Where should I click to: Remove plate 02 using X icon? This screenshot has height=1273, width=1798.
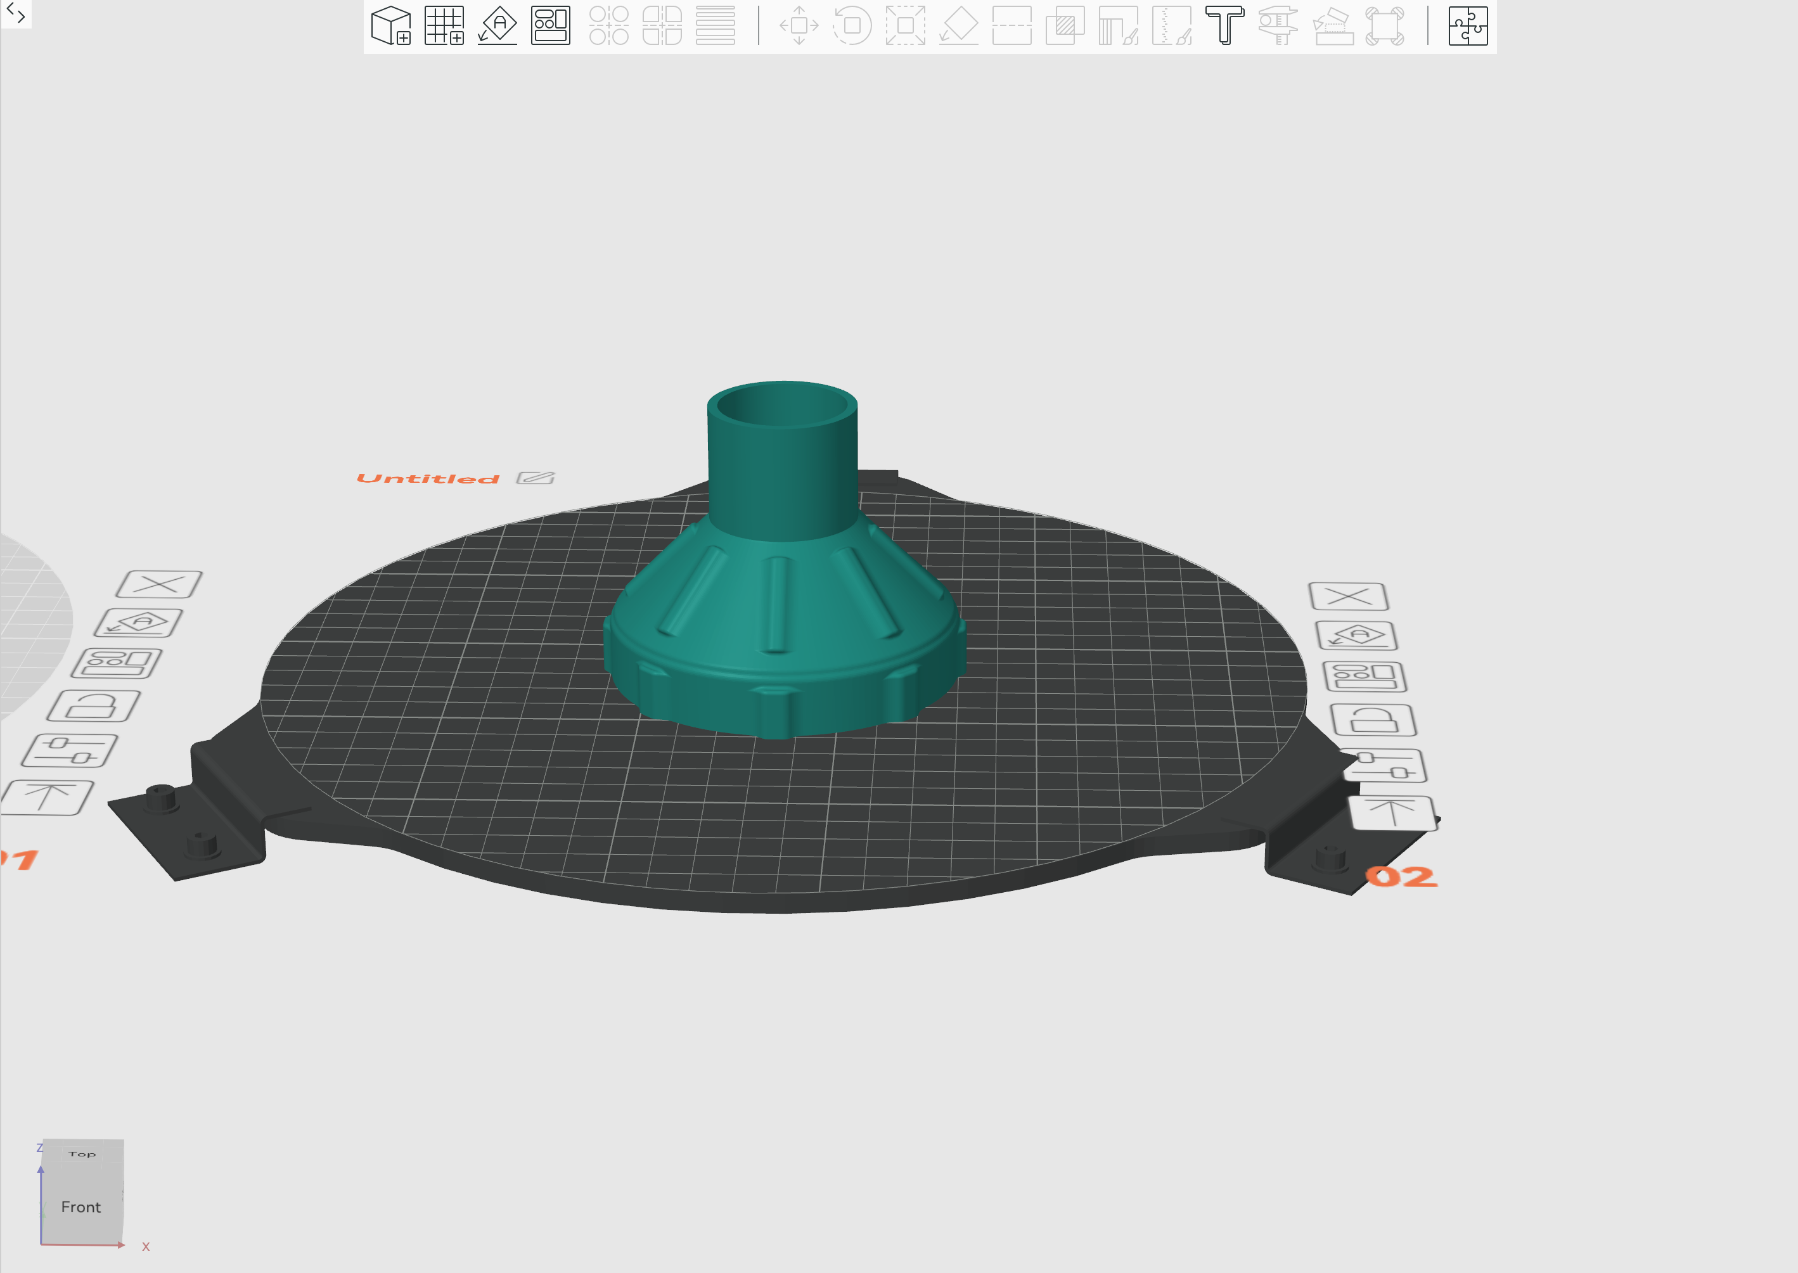click(1349, 596)
